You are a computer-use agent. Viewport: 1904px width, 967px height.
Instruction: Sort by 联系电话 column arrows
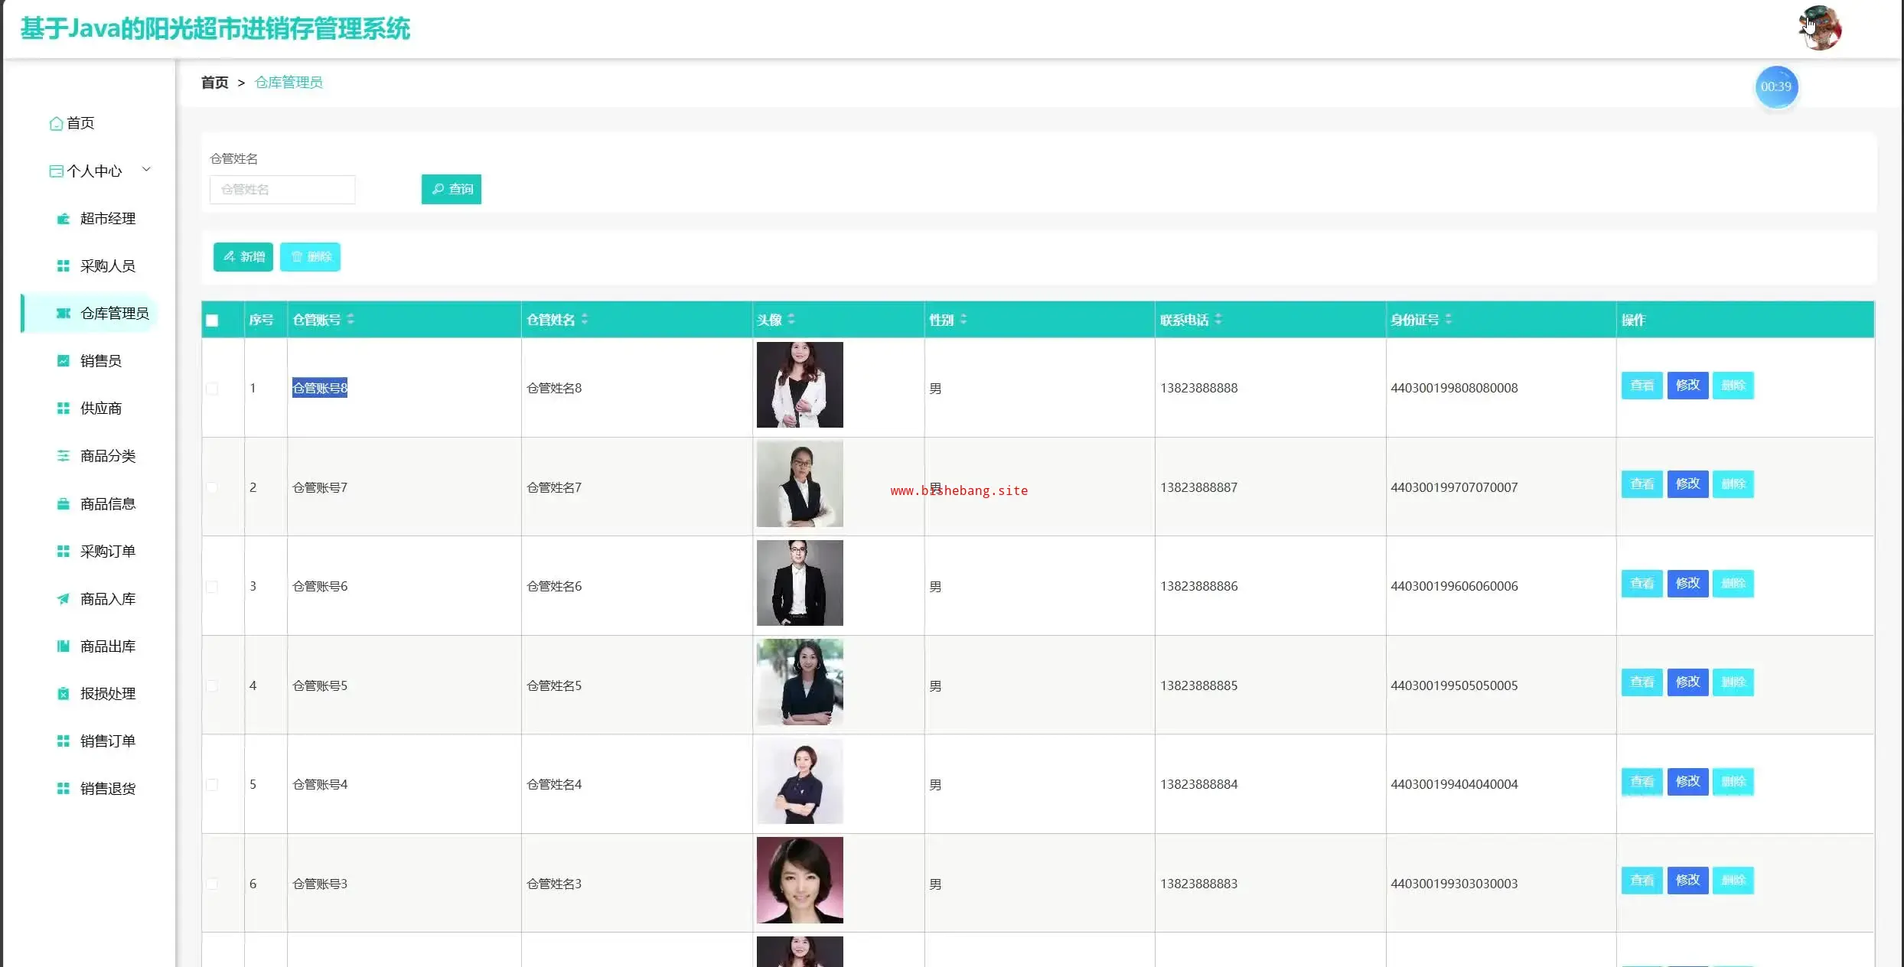click(1218, 319)
